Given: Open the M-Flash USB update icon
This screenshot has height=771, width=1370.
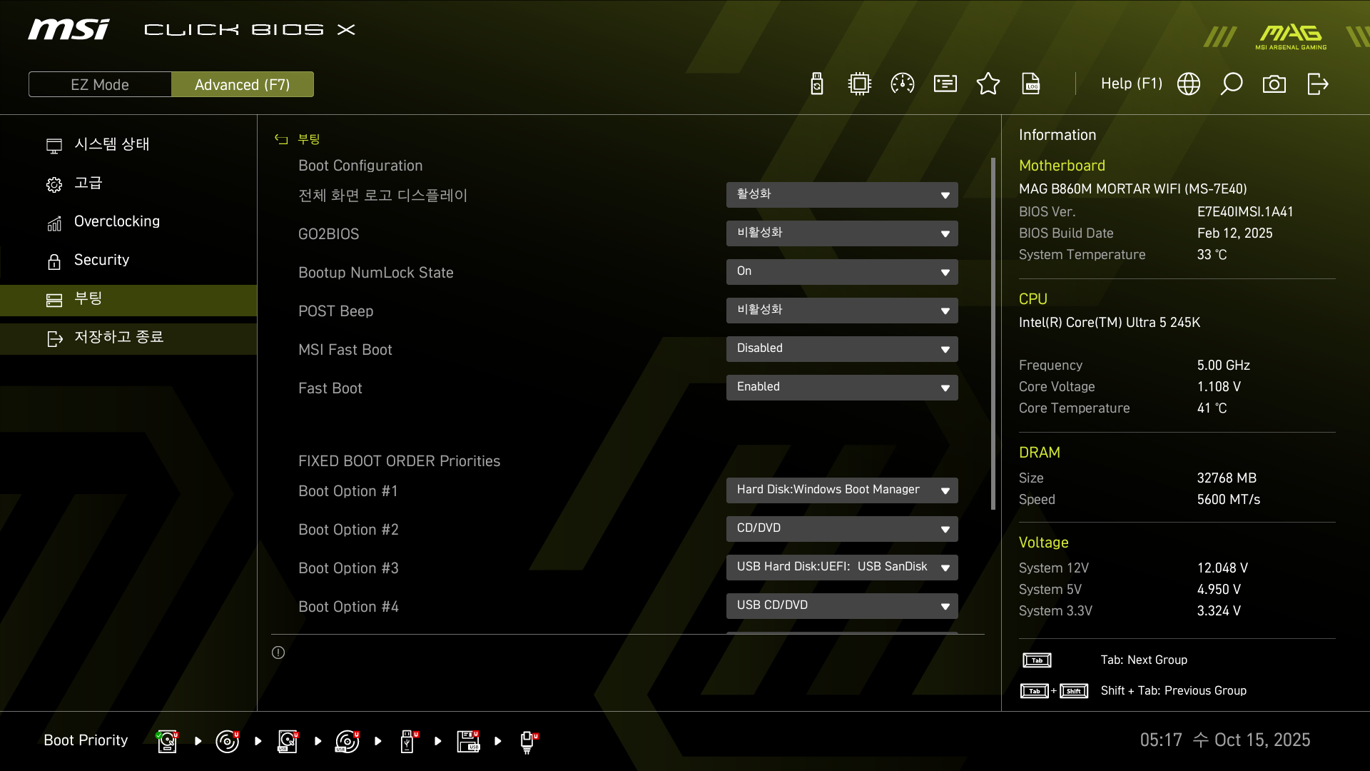Looking at the screenshot, I should 817,84.
